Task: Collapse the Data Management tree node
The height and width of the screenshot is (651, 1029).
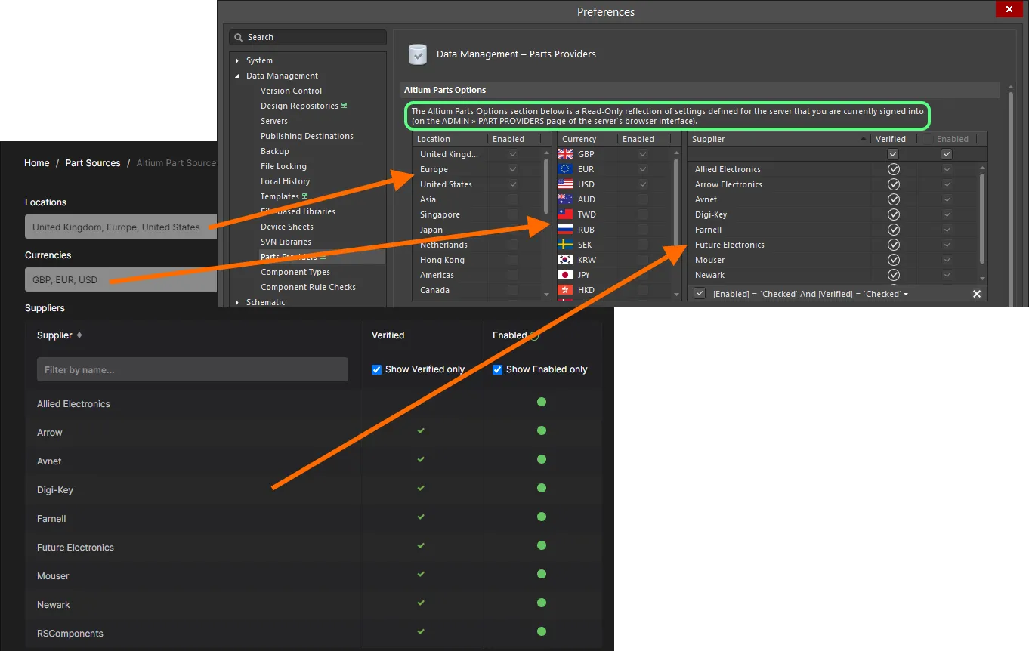Action: (237, 76)
